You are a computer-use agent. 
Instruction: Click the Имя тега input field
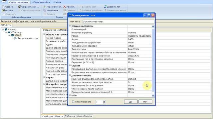pyautogui.click(x=118, y=21)
